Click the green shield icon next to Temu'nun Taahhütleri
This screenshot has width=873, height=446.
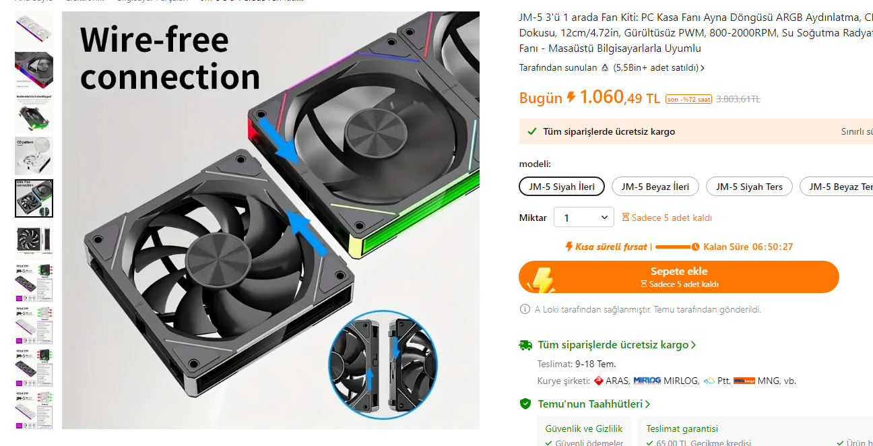[x=525, y=404]
